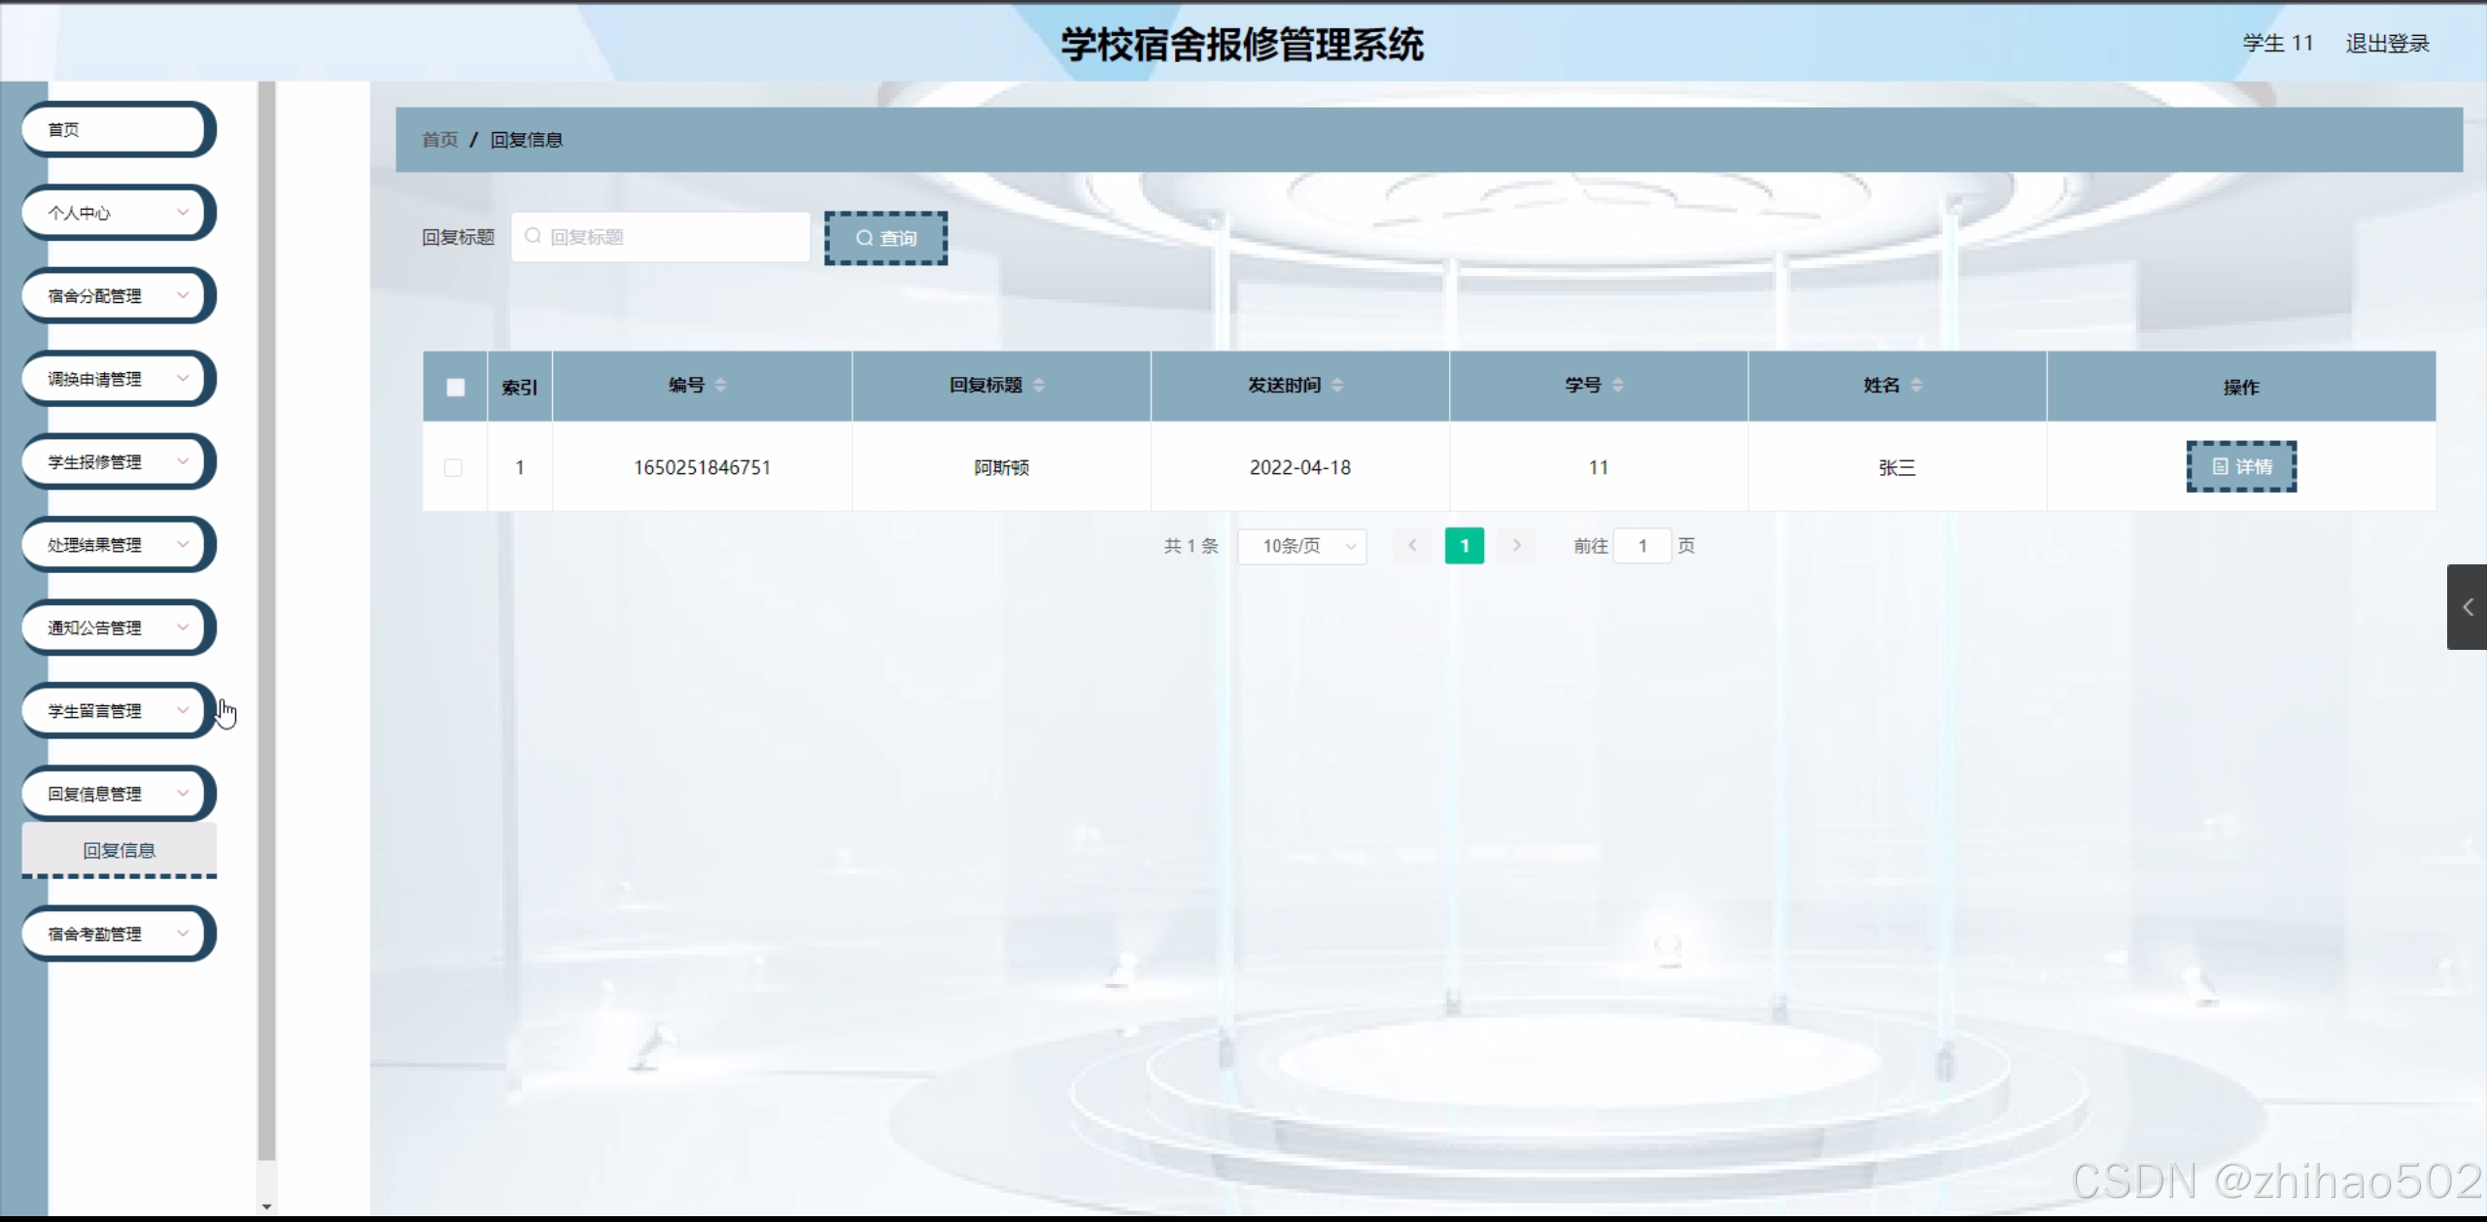Toggle the select-all checkbox in table header
Viewport: 2487px width, 1222px height.
point(455,388)
